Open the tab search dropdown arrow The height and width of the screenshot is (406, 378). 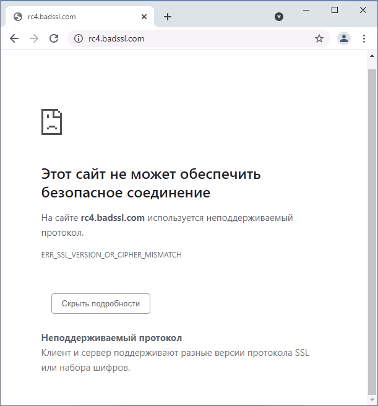(279, 17)
